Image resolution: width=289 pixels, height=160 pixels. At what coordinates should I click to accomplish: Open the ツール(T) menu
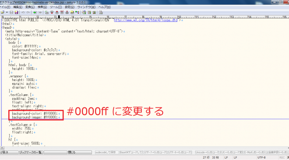point(56,7)
